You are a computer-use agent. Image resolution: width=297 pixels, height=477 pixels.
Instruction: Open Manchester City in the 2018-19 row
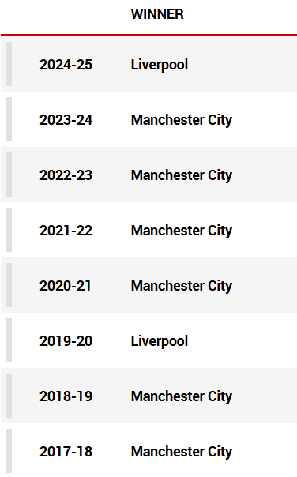[x=182, y=397]
